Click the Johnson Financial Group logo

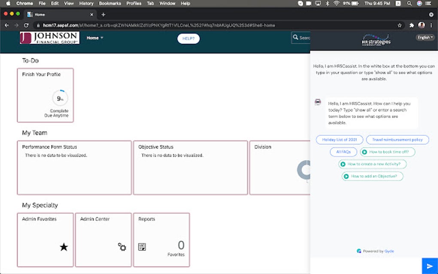click(x=48, y=38)
